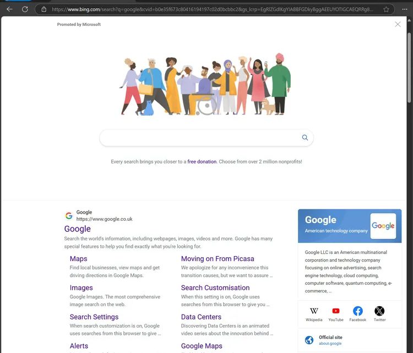Image resolution: width=413 pixels, height=353 pixels.
Task: Open the Search Settings sublink
Action: tap(94, 317)
